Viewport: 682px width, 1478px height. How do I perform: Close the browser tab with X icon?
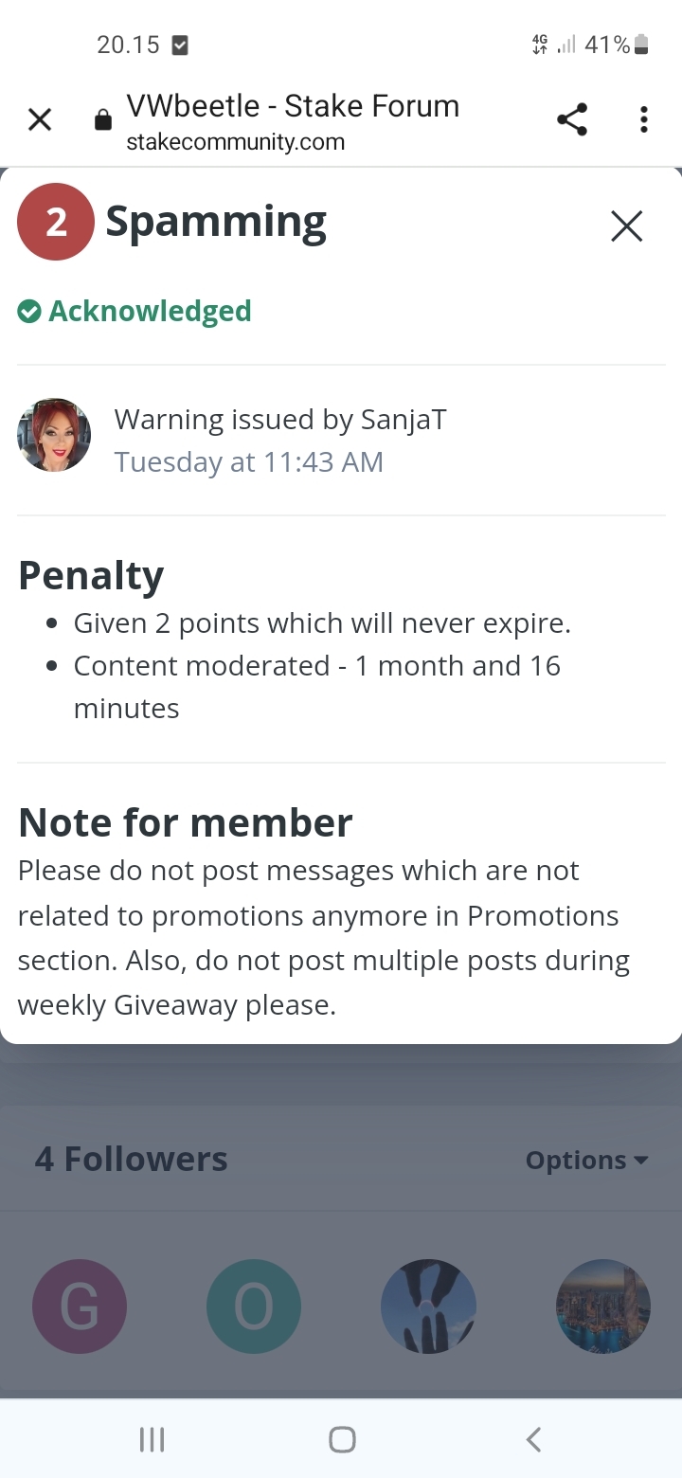coord(40,119)
